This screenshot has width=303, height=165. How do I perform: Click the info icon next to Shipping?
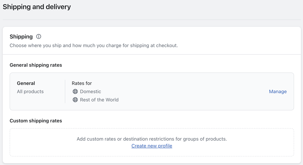[x=39, y=37]
